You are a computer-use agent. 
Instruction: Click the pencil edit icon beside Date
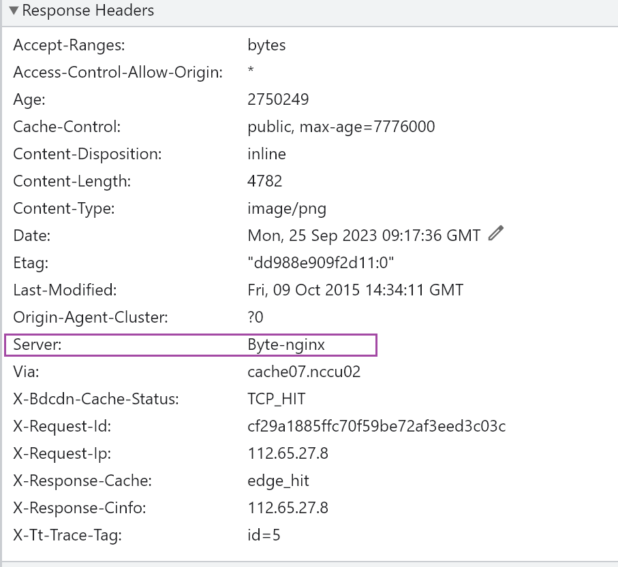(497, 235)
